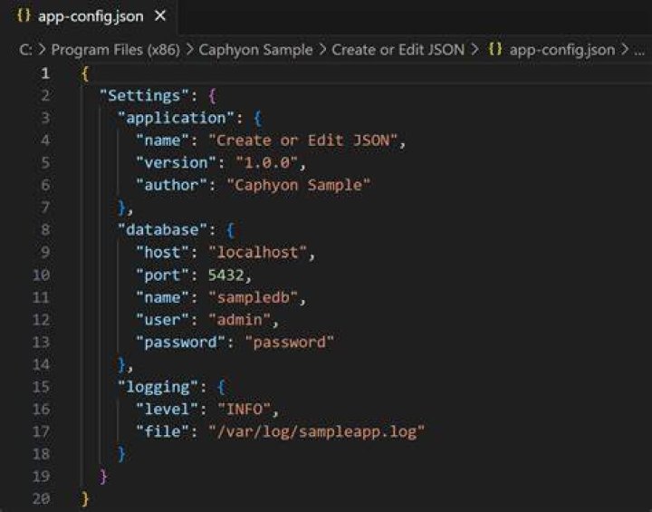The image size is (652, 512).
Task: Click the "INFO" value
Action: pyautogui.click(x=244, y=410)
